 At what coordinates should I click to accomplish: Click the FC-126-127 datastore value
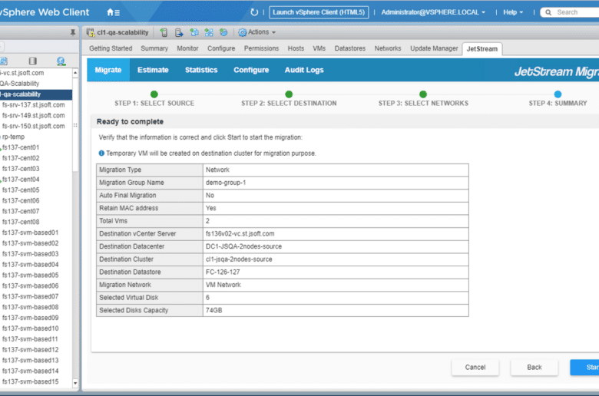tap(223, 272)
